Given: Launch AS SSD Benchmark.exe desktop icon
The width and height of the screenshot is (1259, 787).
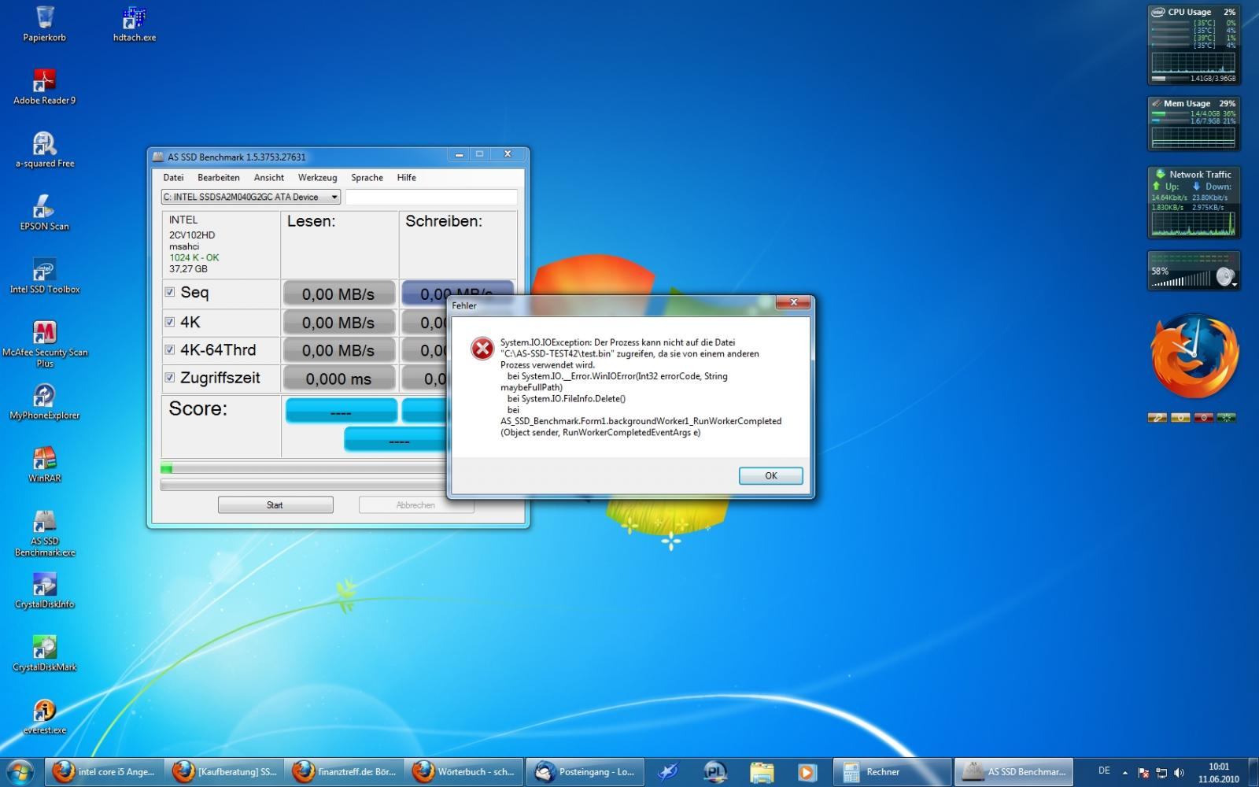Looking at the screenshot, I should 45,533.
